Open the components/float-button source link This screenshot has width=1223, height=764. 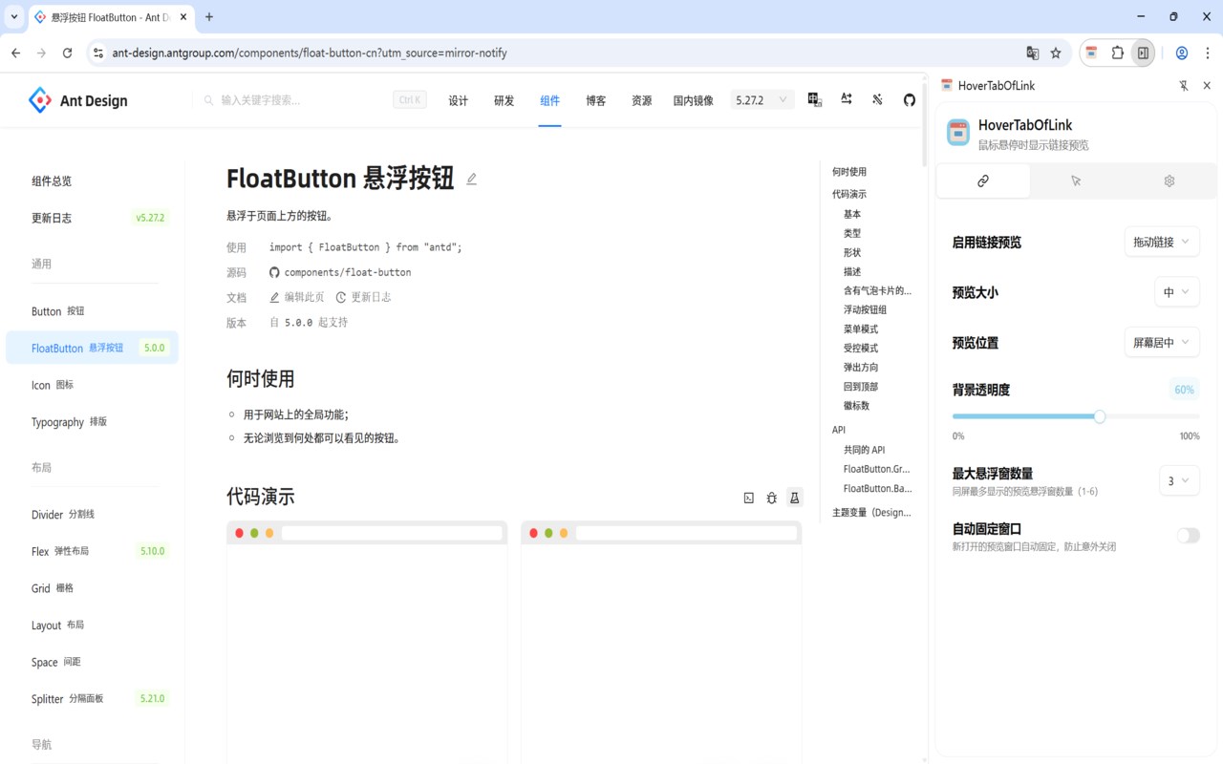pos(341,272)
